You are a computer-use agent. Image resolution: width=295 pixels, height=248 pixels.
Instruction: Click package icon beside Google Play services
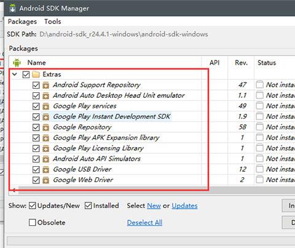46,106
